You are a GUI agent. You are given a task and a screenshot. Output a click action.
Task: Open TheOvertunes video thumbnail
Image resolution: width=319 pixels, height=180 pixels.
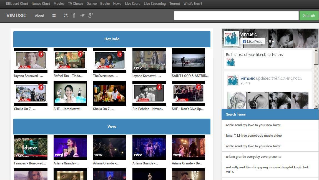pyautogui.click(x=110, y=60)
